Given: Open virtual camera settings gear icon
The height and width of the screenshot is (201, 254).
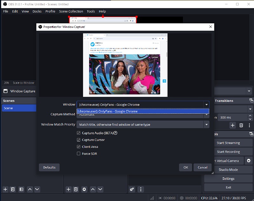Looking at the screenshot, I should [x=249, y=160].
